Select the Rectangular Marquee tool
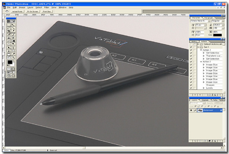Image resolution: width=229 pixels, height=154 pixels. 9,25
